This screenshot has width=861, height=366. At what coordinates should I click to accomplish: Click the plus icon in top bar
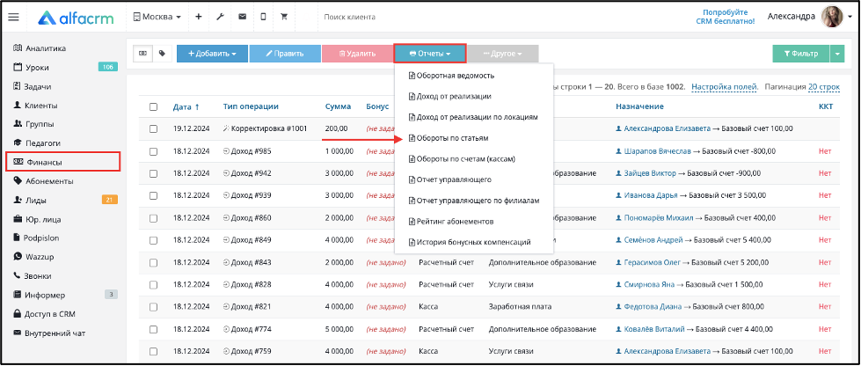click(x=198, y=17)
